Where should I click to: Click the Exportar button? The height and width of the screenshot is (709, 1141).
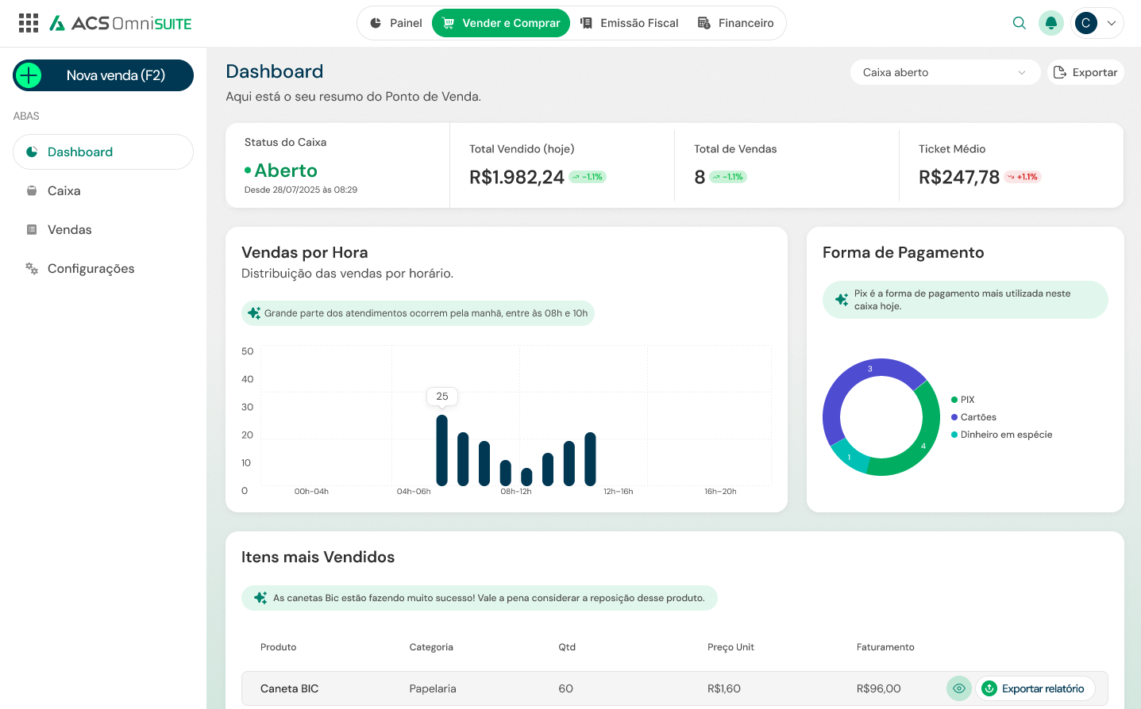point(1085,72)
